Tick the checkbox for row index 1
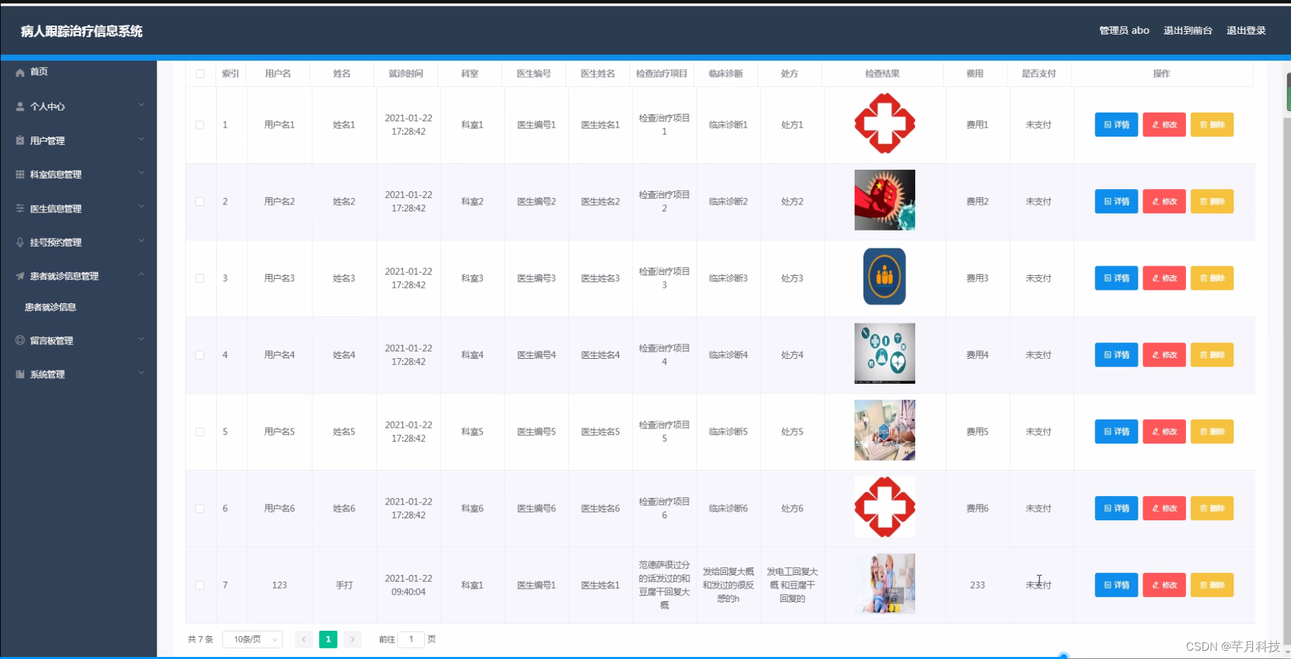Image resolution: width=1291 pixels, height=659 pixels. pyautogui.click(x=200, y=125)
